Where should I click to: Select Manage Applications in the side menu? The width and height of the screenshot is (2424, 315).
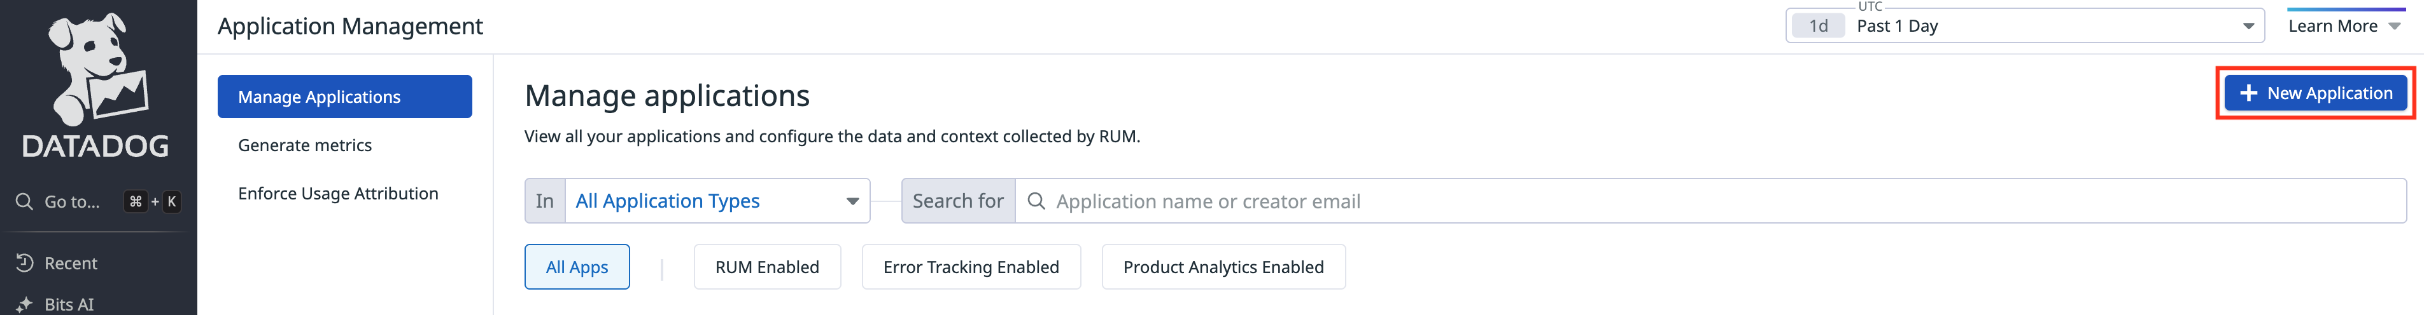coord(344,97)
